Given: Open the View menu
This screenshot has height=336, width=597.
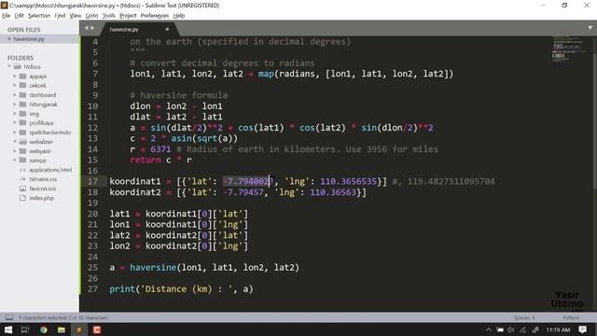Looking at the screenshot, I should 76,16.
